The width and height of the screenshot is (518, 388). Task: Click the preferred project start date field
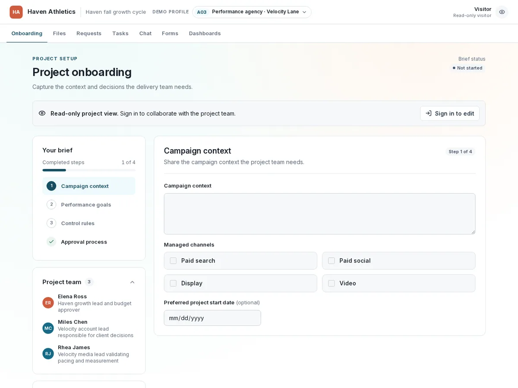pyautogui.click(x=212, y=318)
